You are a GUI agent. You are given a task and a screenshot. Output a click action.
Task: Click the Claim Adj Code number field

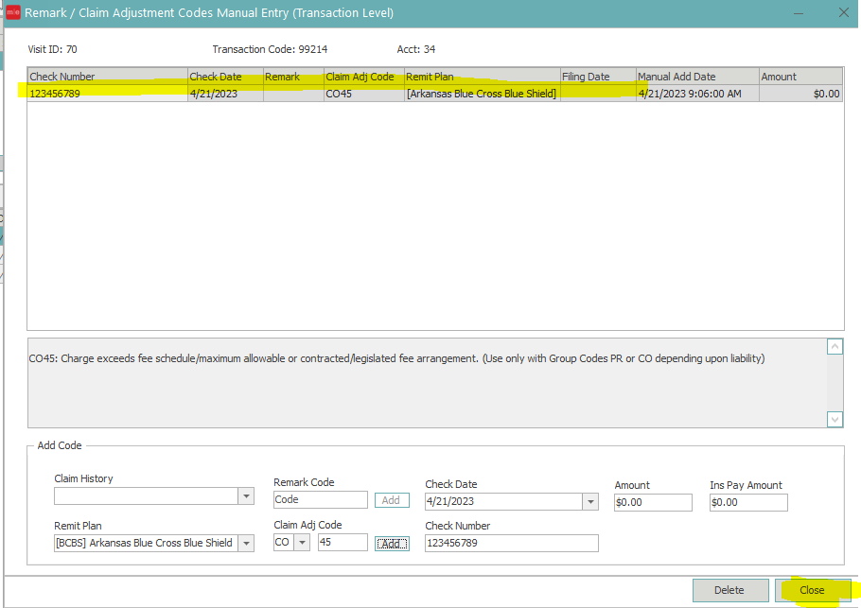(343, 543)
